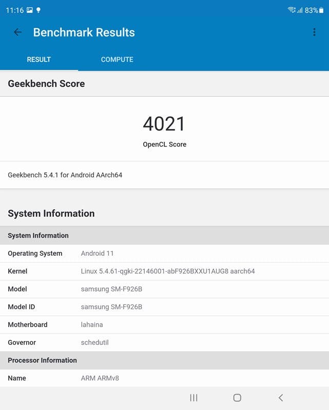
Task: Tap the battery icon in status bar
Action: [321, 10]
